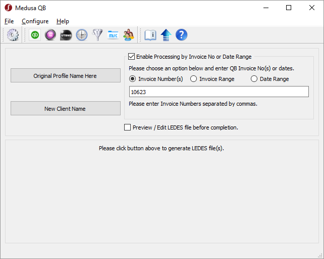Focus the invoice number field containing 10623
324x259 pixels.
[219, 92]
